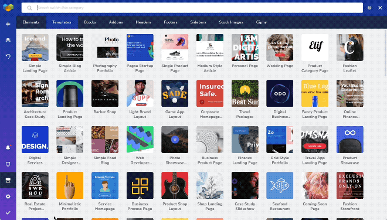Viewport: 387px width, 220px height.
Task: Open the Giphy tab
Action: coord(262,22)
